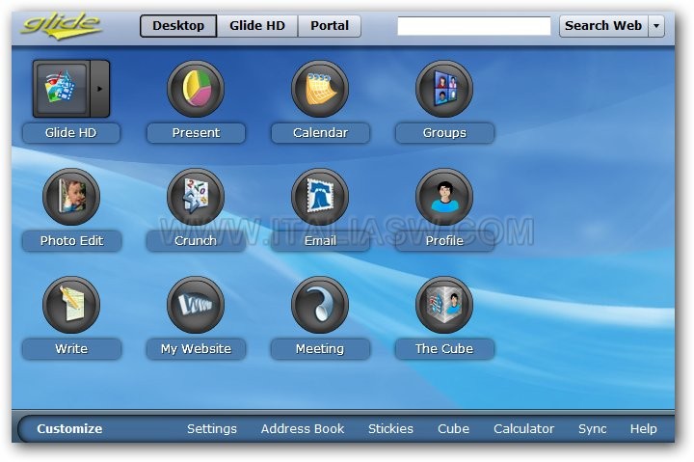Screen dimensions: 694x462
Task: Click the Glide logo
Action: [61, 25]
